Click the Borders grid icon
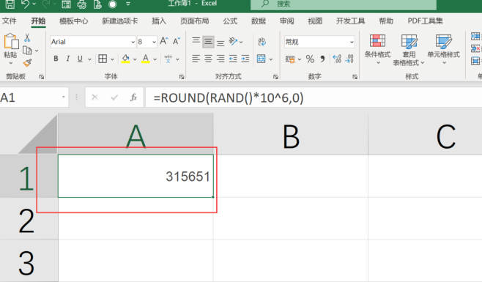Image resolution: width=482 pixels, height=282 pixels. pos(103,59)
